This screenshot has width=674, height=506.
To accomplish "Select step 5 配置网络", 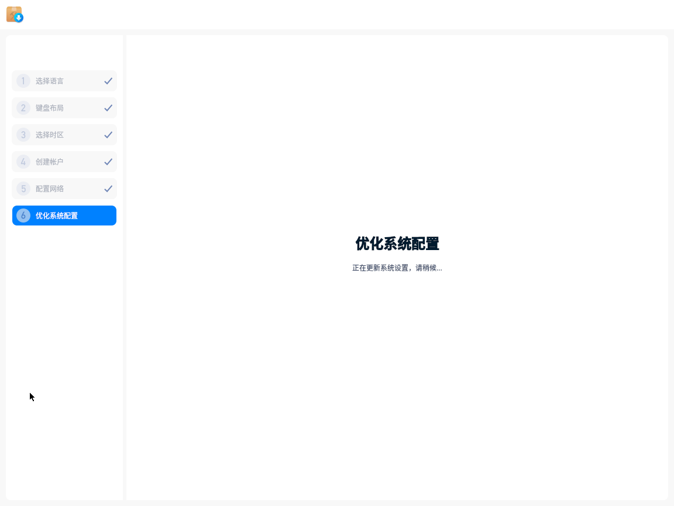I will click(64, 189).
